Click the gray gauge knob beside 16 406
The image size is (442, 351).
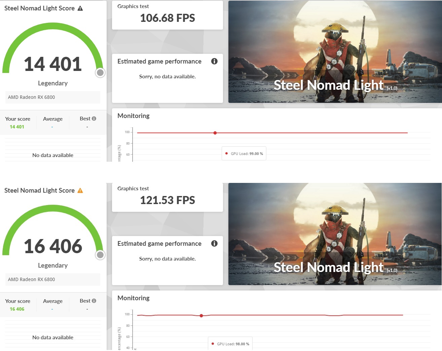pos(100,255)
